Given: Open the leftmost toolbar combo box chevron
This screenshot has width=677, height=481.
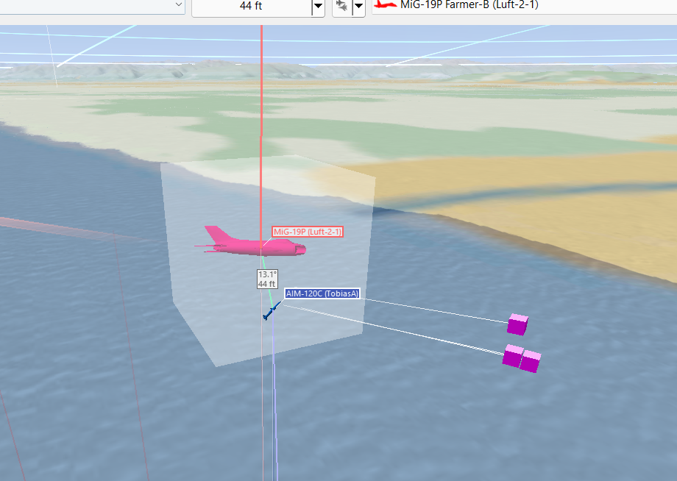Looking at the screenshot, I should pos(178,4).
